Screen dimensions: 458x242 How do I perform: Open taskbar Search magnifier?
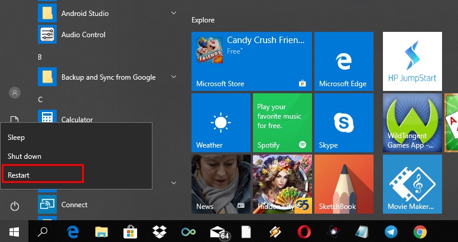tap(43, 232)
